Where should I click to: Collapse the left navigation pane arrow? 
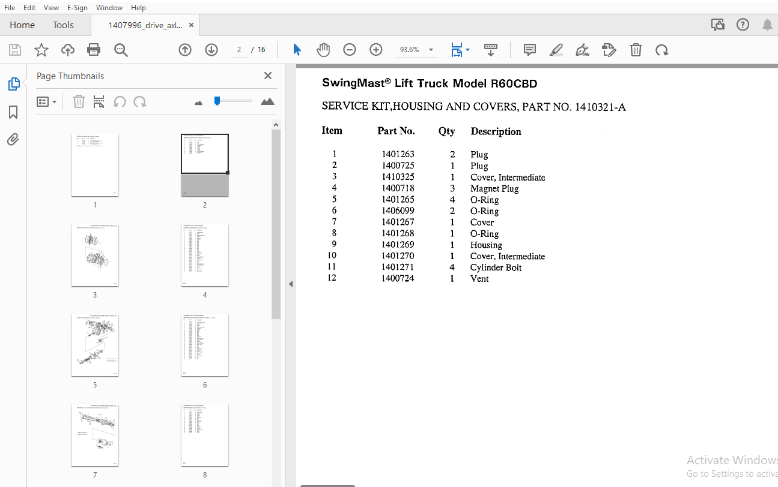[x=291, y=284]
